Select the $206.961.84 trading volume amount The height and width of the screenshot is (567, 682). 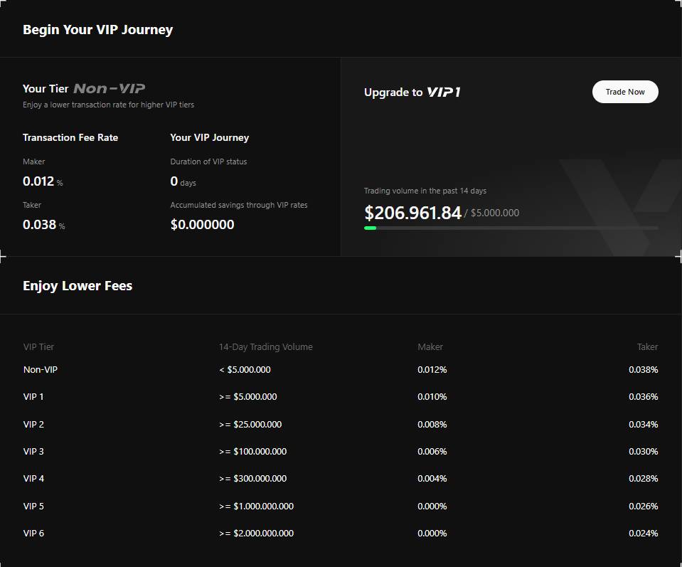(x=412, y=213)
